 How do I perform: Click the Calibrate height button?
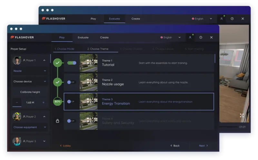tap(30, 92)
